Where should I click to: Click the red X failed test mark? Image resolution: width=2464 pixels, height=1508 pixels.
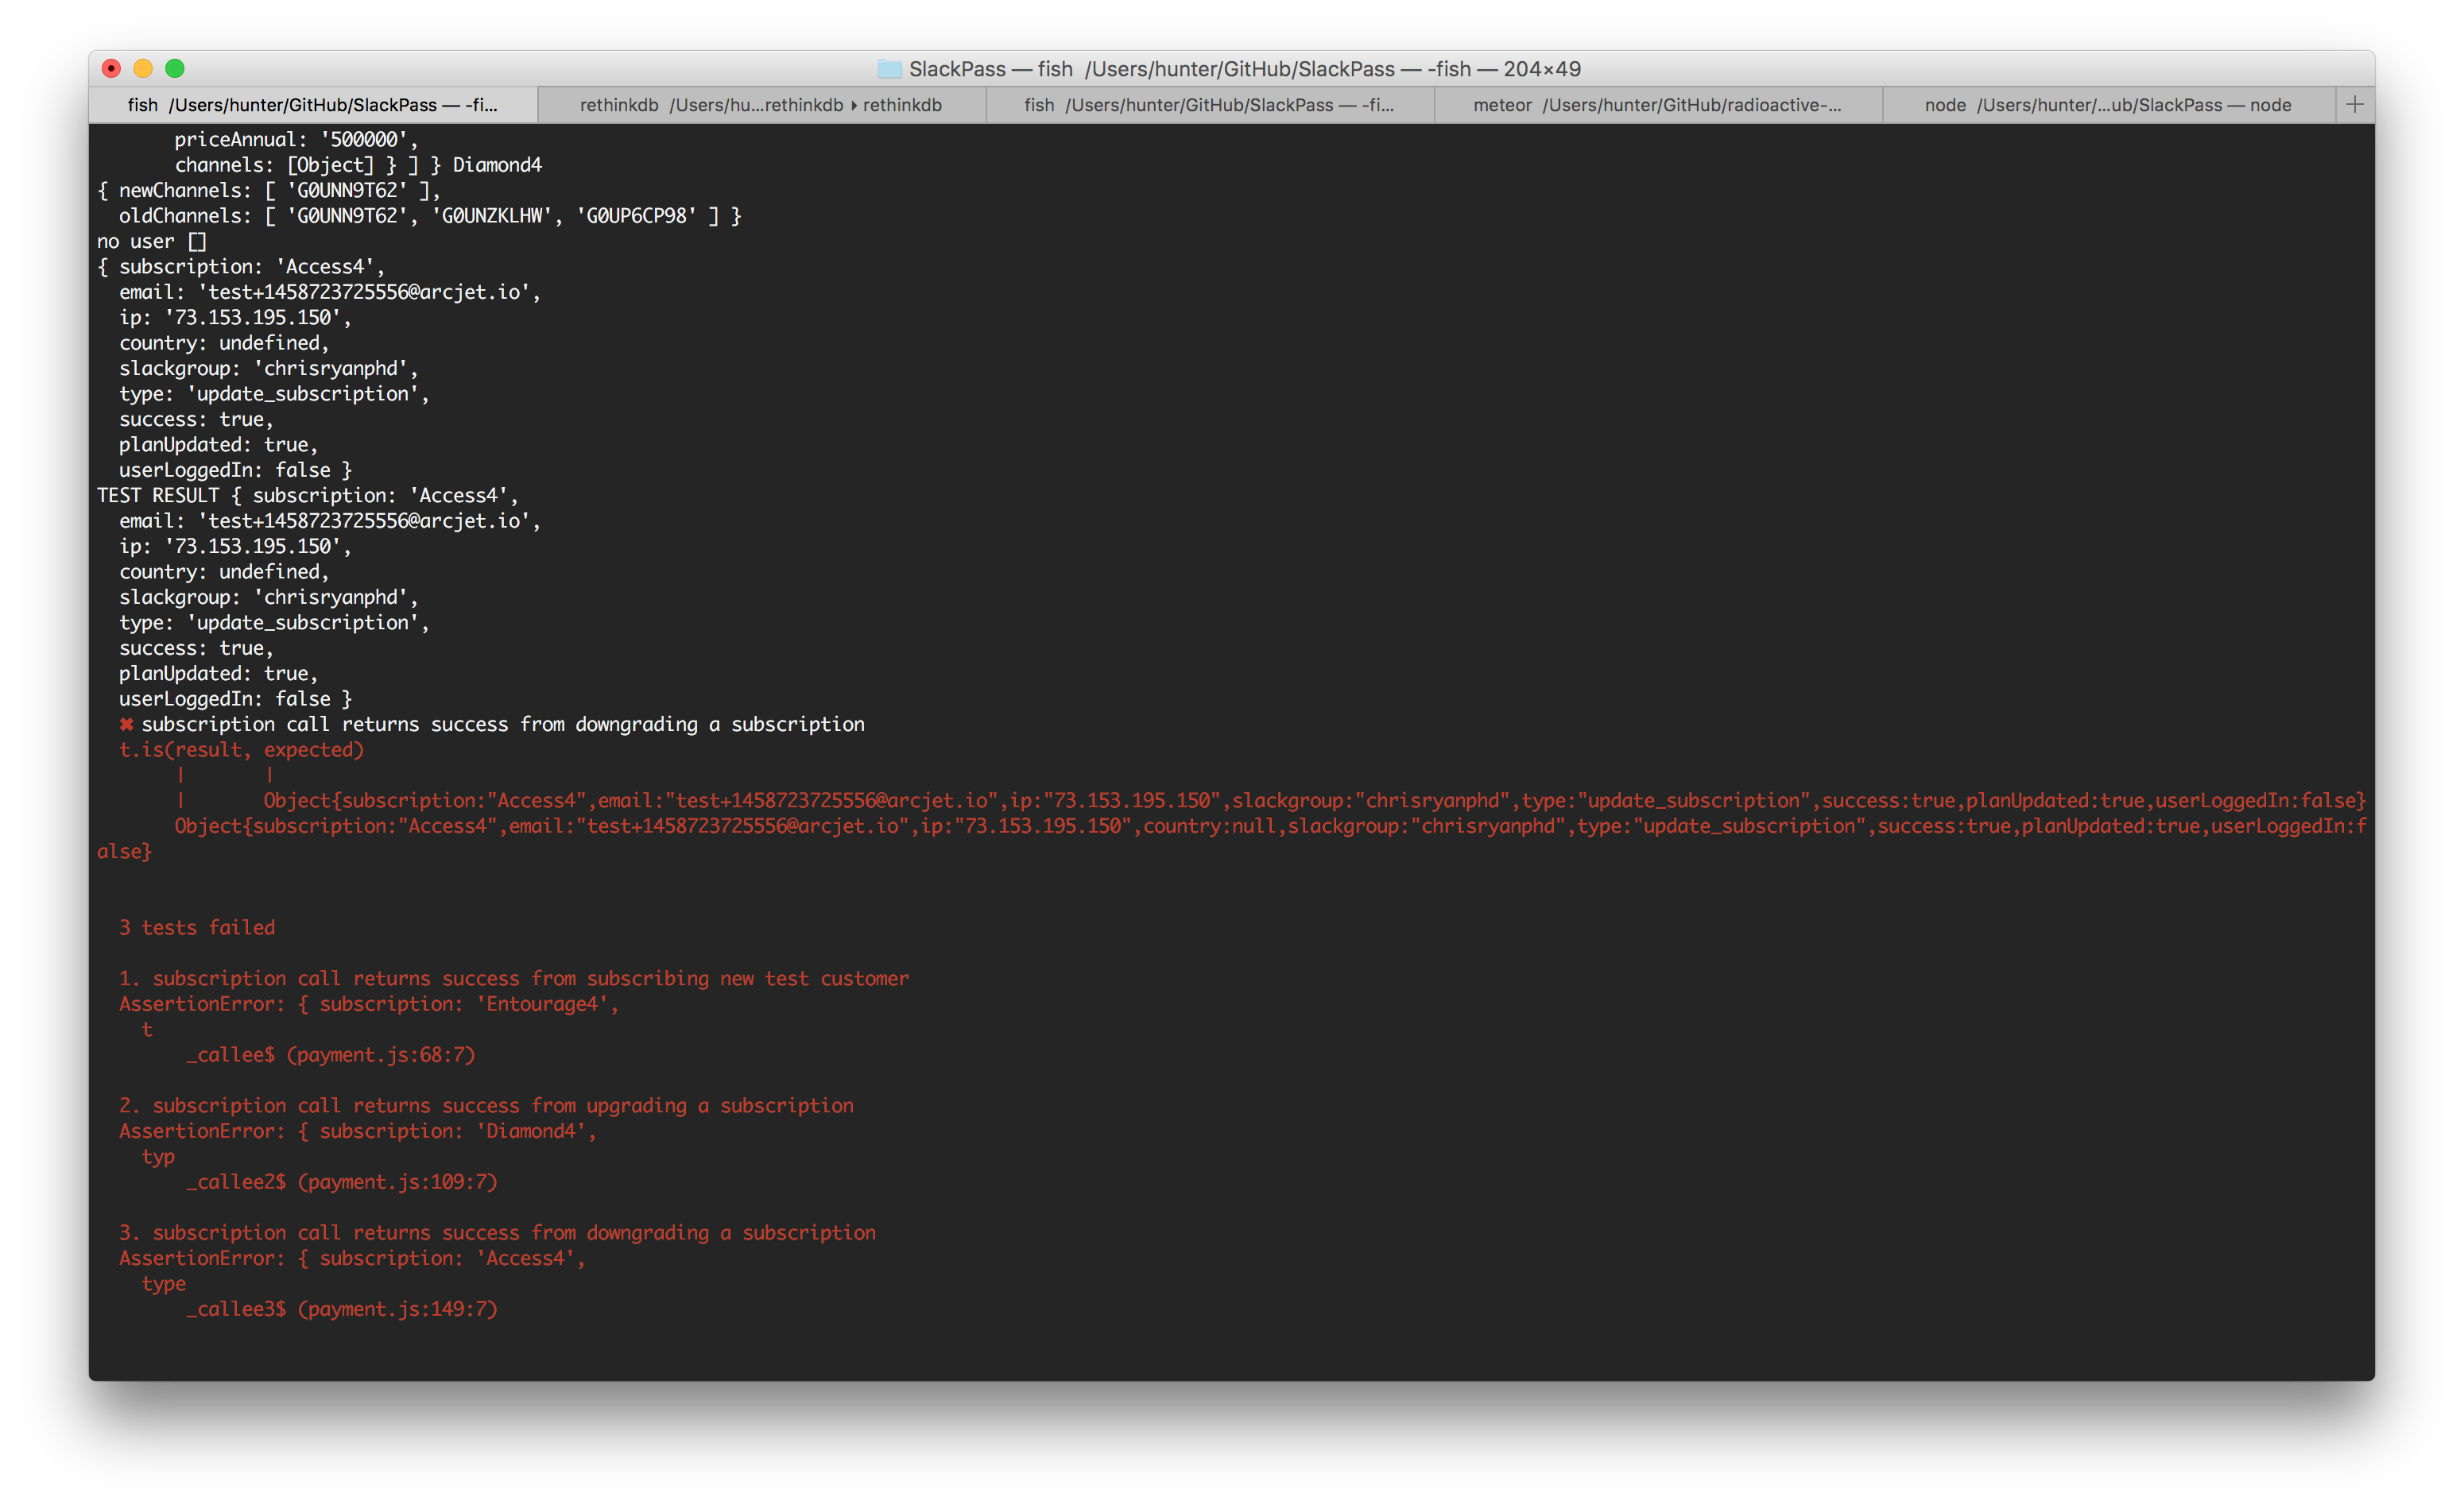tap(127, 725)
